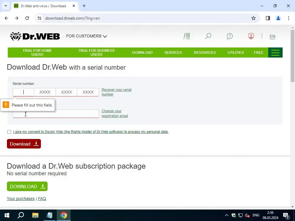Bookmark this page with the star icon
Screen dimensions: 295x221
tap(254, 18)
